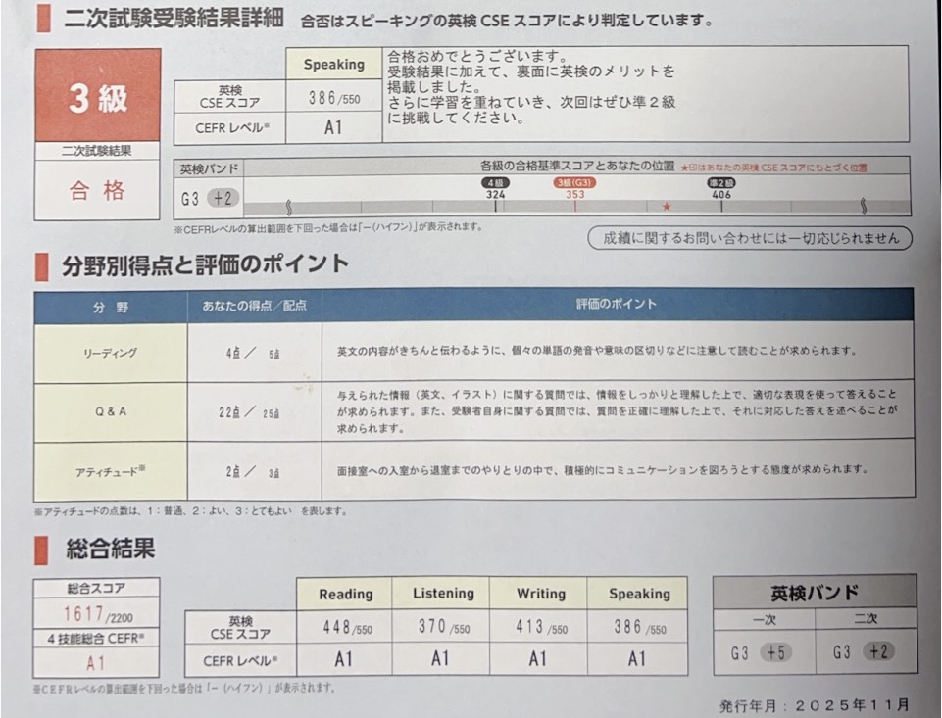The width and height of the screenshot is (942, 718).
Task: Click the red bar beside 総合結果 heading
Action: click(41, 550)
